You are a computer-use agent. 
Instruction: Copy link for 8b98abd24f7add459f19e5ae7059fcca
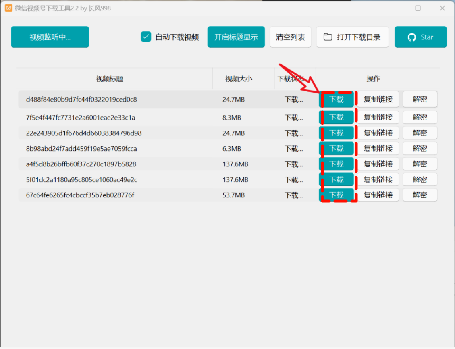pyautogui.click(x=378, y=148)
